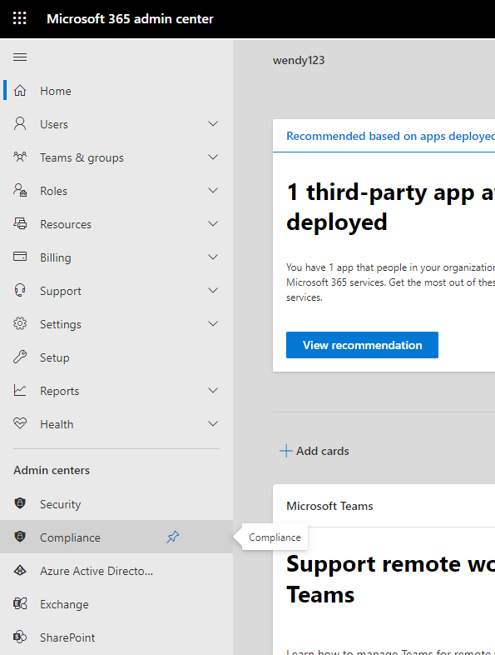Expand the Settings chevron
This screenshot has height=655, width=495.
point(213,323)
